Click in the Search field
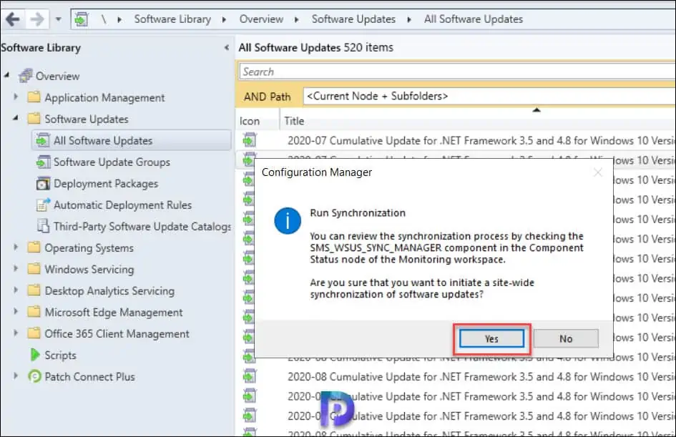The width and height of the screenshot is (676, 437). pyautogui.click(x=457, y=72)
